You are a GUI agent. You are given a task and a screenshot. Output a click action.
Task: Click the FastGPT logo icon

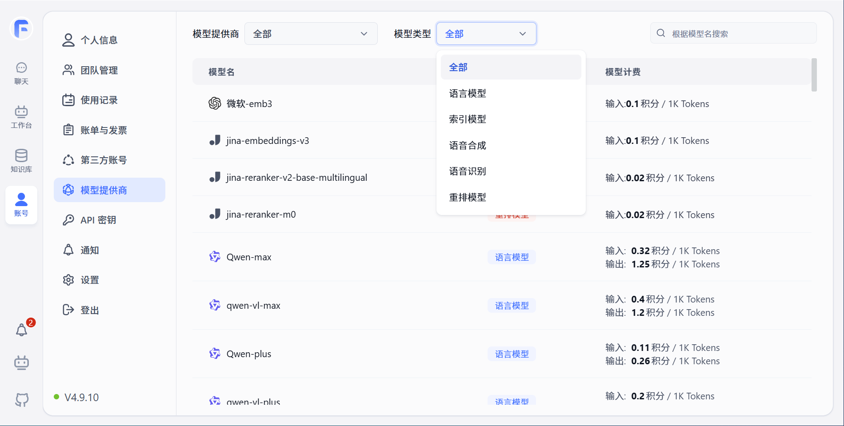(21, 29)
